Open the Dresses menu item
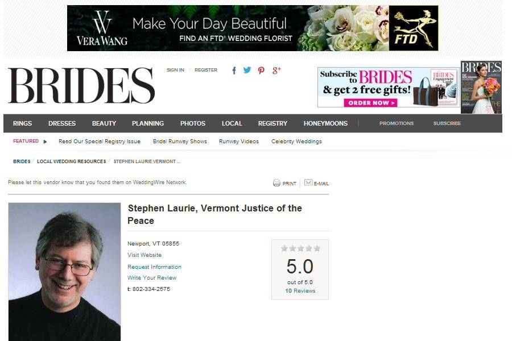Viewport: 512px width, 341px height. [x=62, y=123]
